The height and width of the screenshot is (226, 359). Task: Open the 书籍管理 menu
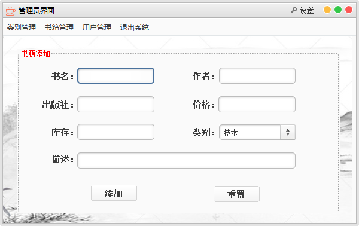click(x=59, y=28)
